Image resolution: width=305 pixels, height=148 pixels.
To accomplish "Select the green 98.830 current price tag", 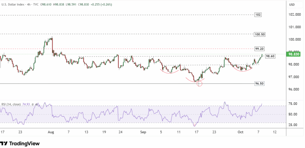I will tap(294, 54).
